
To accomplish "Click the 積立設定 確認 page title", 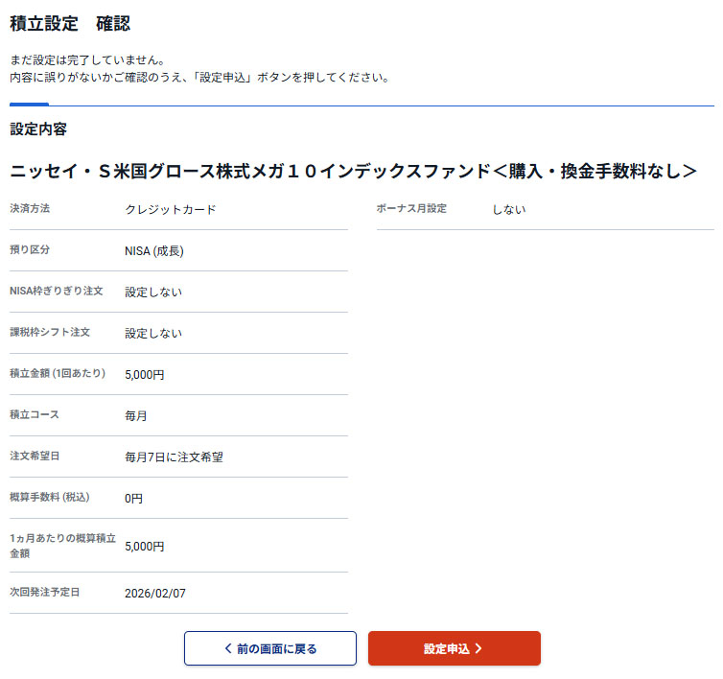I will click(x=70, y=24).
